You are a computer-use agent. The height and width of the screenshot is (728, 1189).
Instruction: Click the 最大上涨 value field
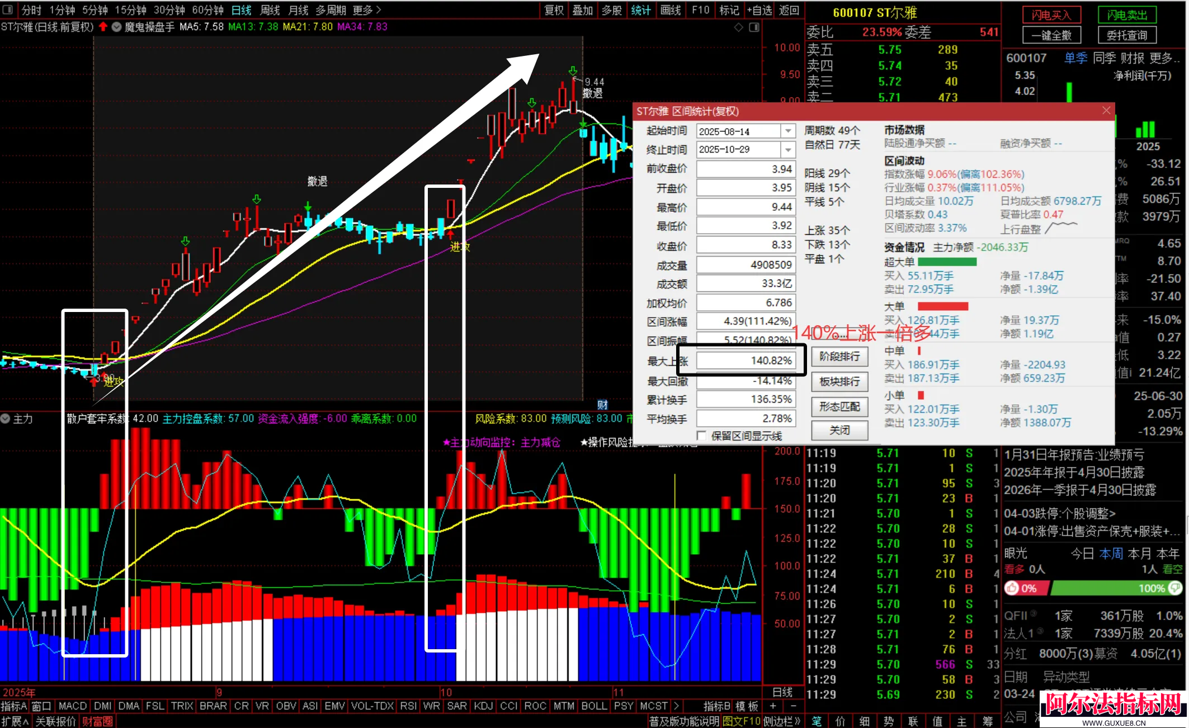746,361
